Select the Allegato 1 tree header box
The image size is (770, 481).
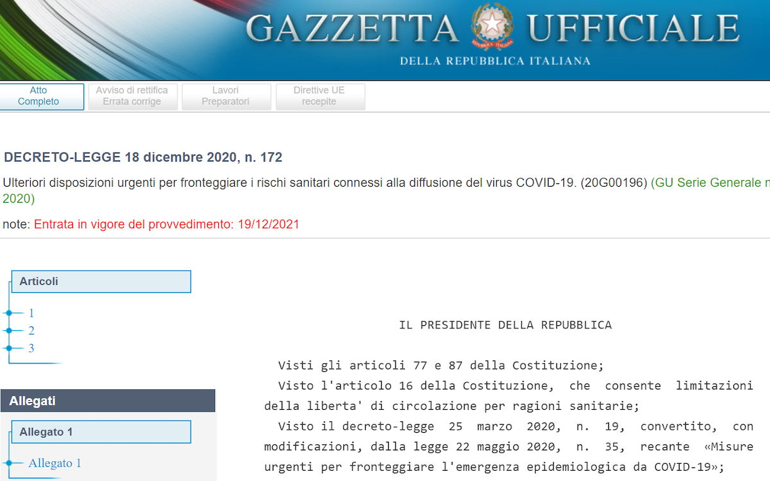tap(101, 432)
